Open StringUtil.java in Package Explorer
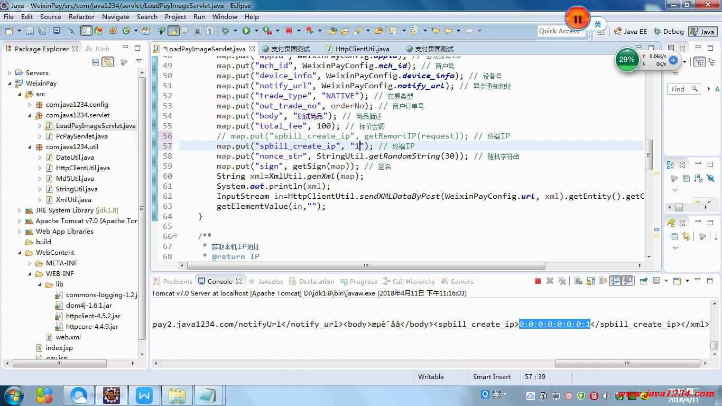The image size is (722, 406). (x=76, y=189)
